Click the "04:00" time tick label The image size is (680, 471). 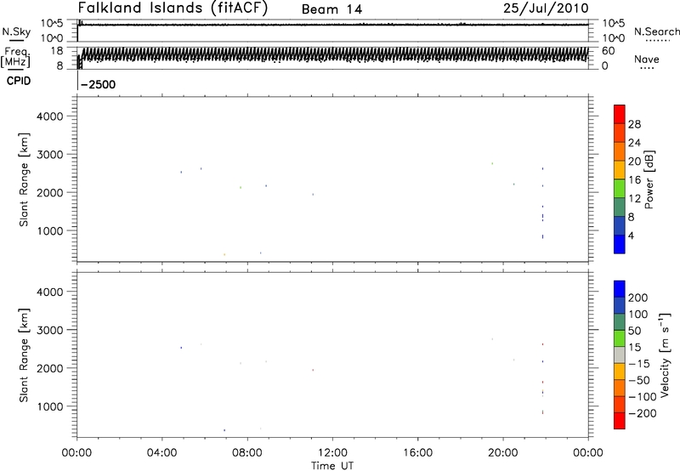[162, 453]
